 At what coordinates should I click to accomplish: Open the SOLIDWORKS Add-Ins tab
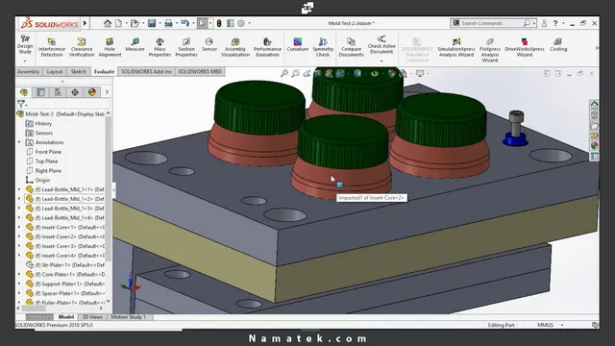pyautogui.click(x=146, y=71)
